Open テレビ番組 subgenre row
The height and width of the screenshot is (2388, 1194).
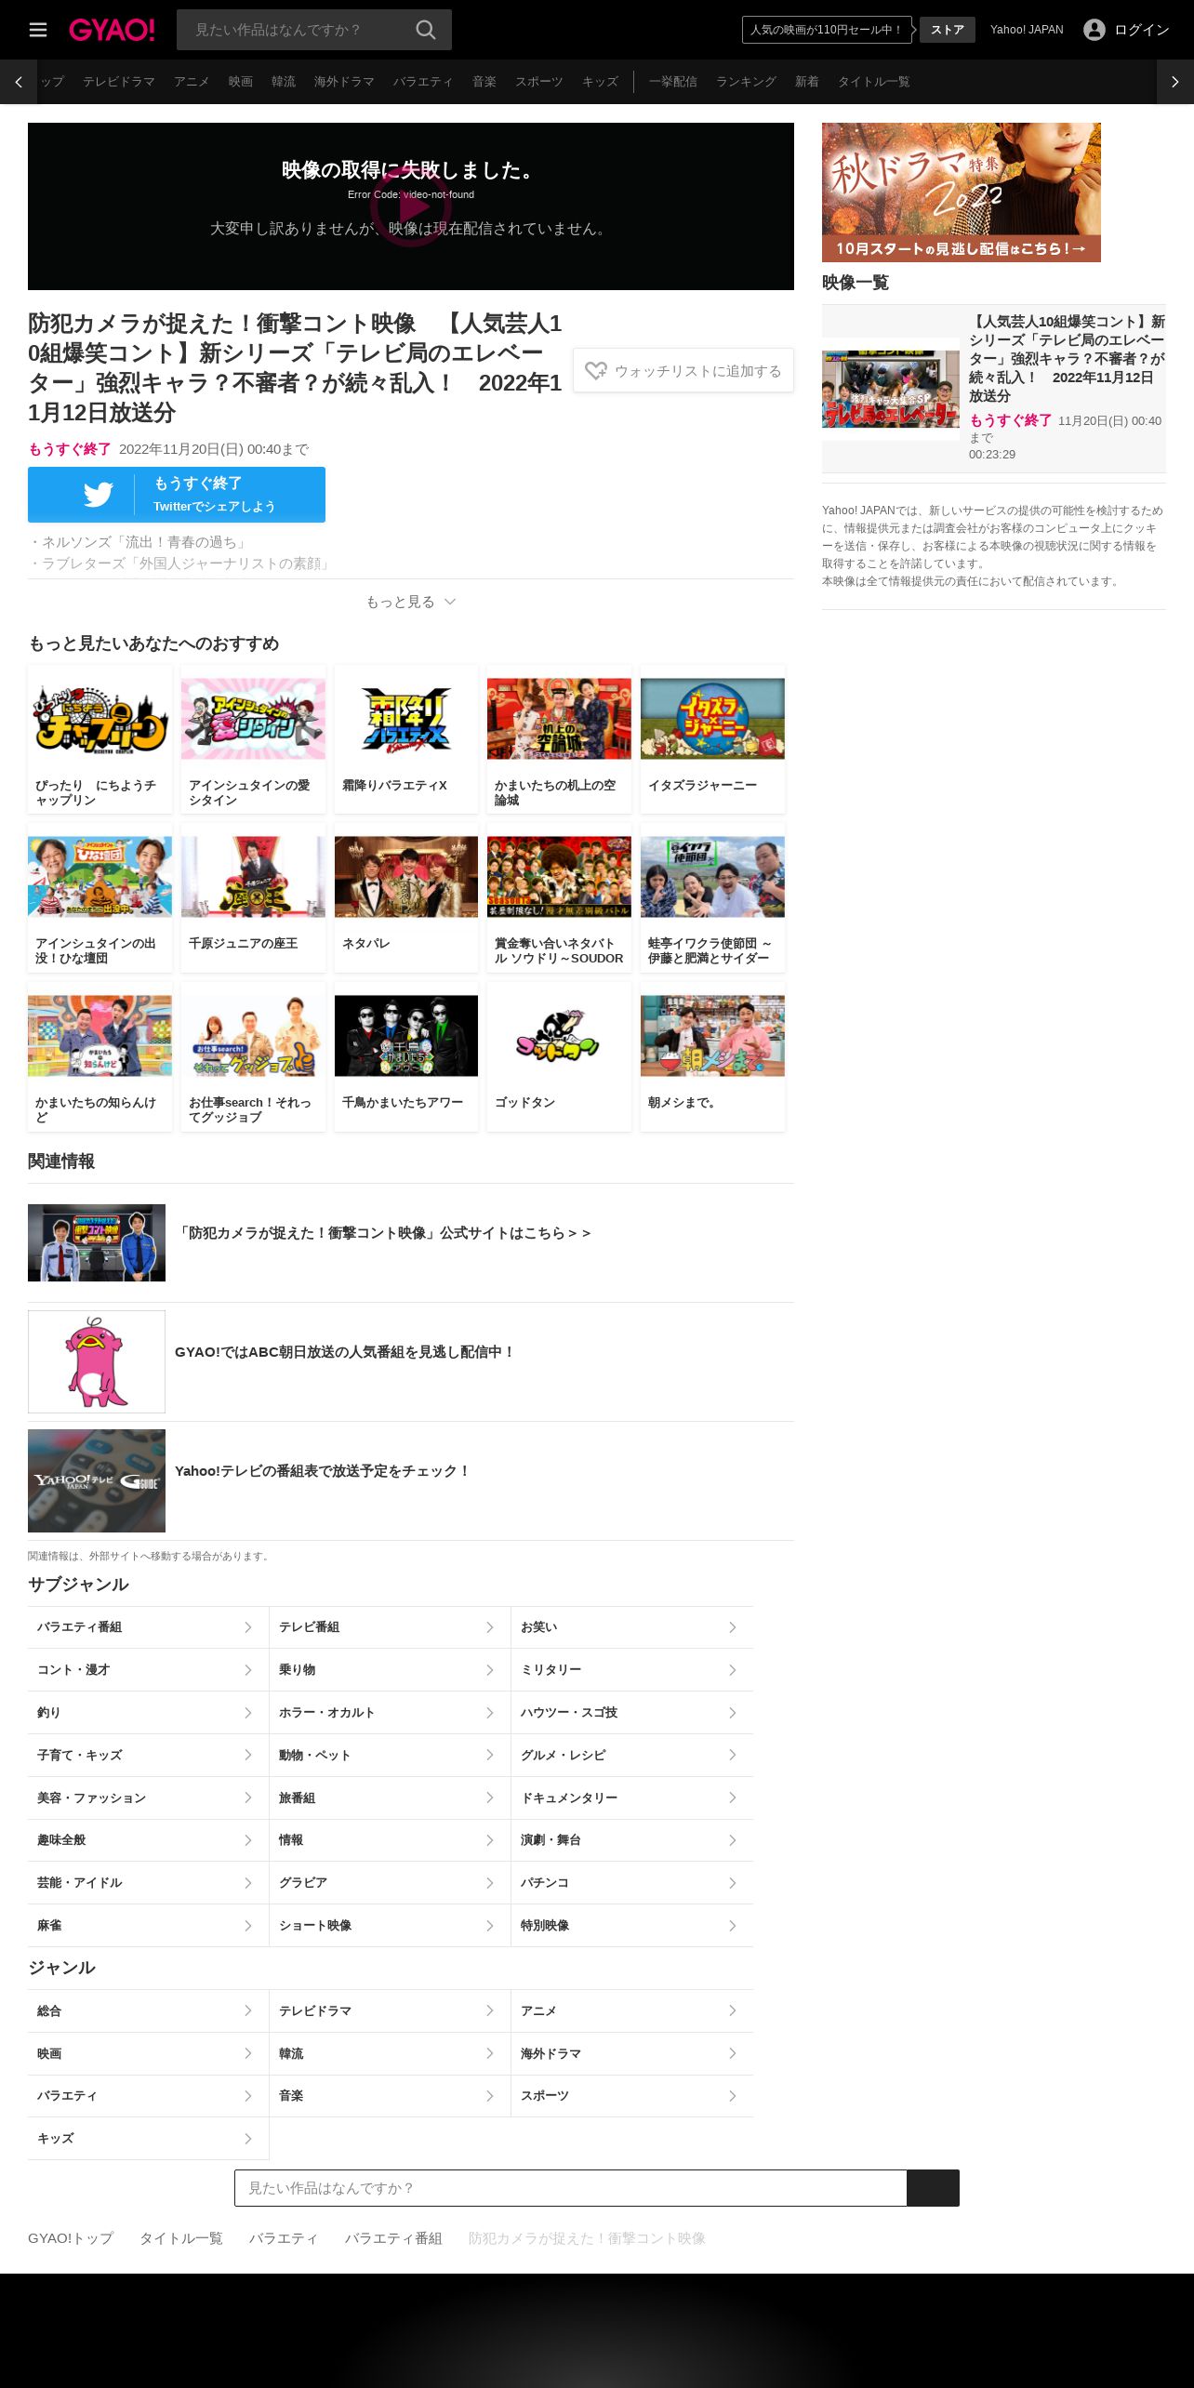(x=390, y=1627)
